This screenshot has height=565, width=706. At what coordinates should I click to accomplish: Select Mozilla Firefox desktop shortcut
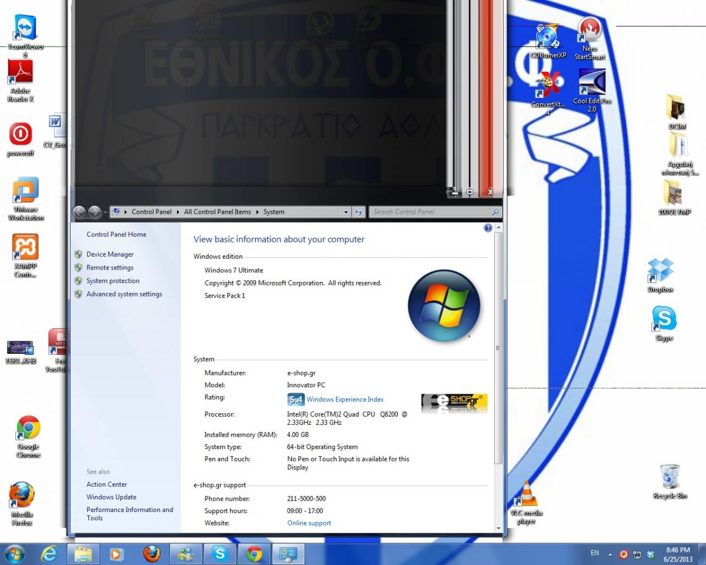tap(22, 504)
